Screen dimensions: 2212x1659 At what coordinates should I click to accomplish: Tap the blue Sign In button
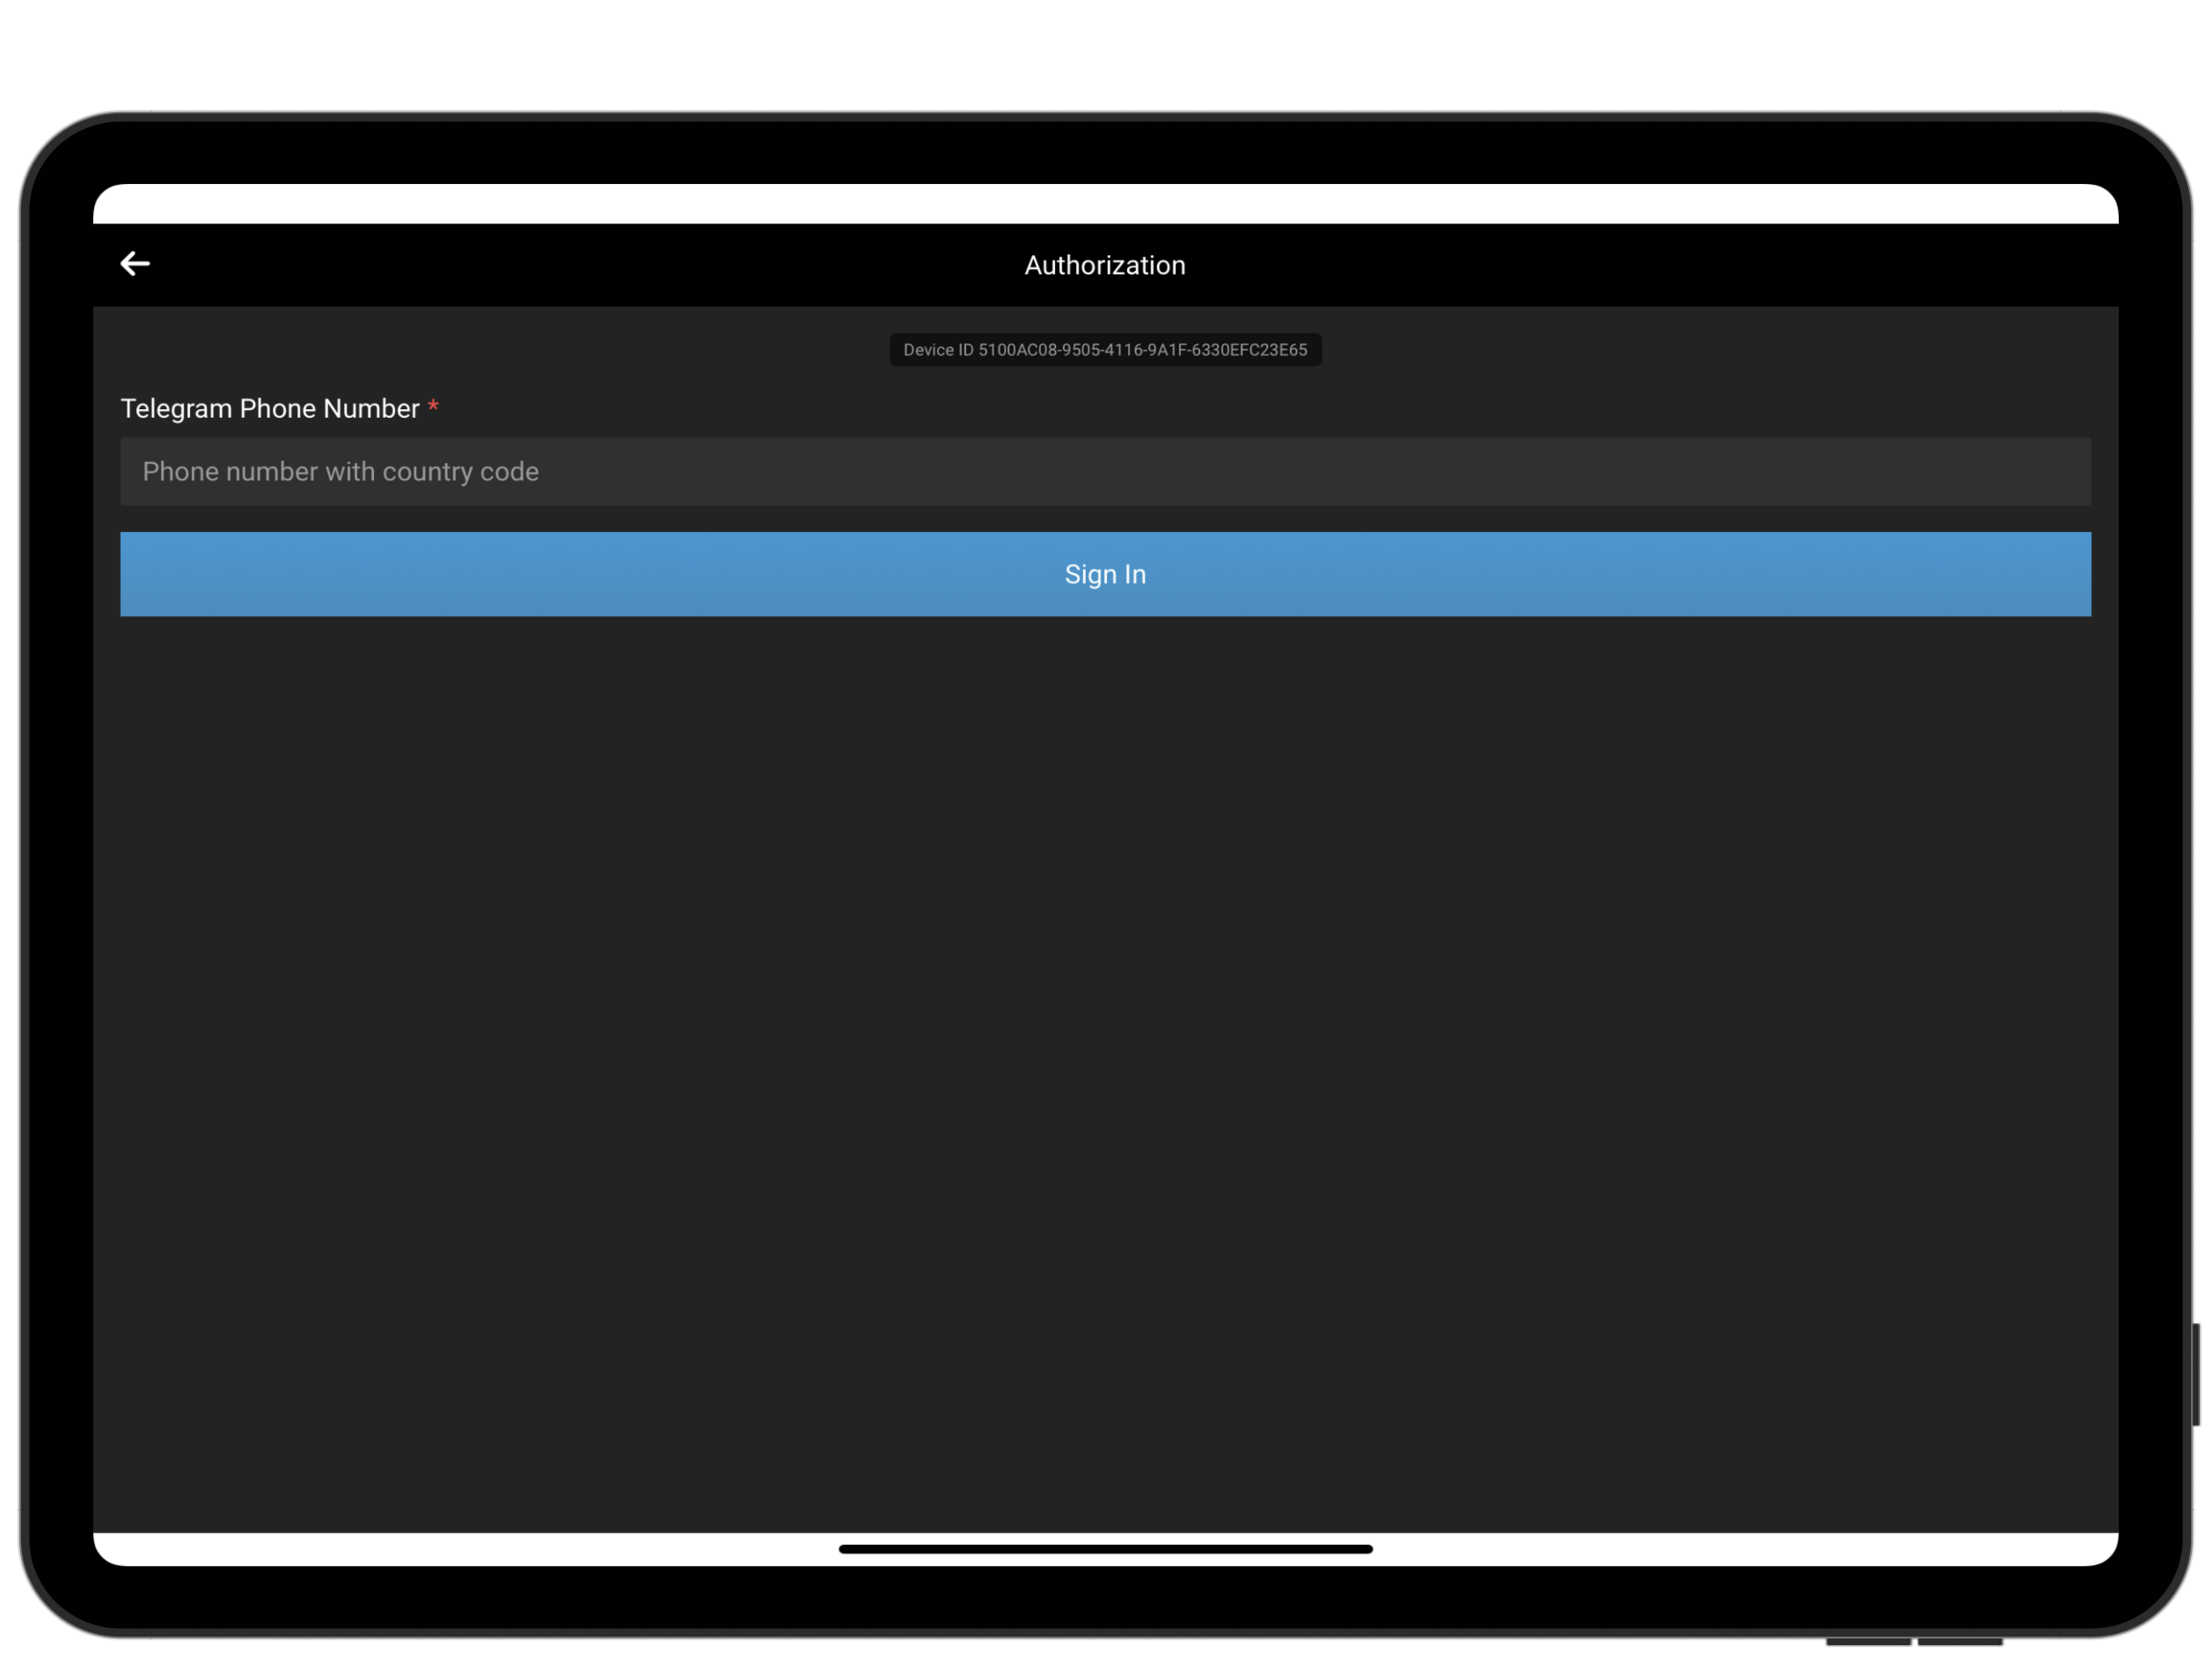pos(1105,574)
